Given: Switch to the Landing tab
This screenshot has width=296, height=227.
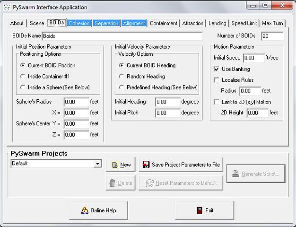Looking at the screenshot, I should pyautogui.click(x=218, y=23).
